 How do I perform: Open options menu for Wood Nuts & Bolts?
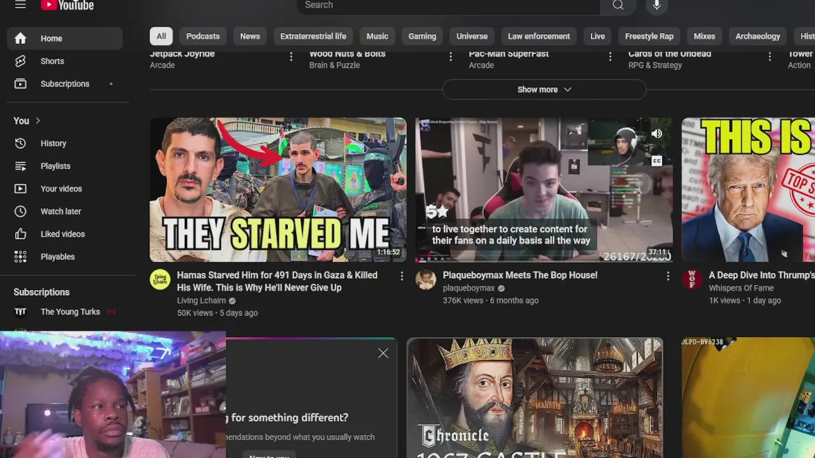(x=451, y=57)
